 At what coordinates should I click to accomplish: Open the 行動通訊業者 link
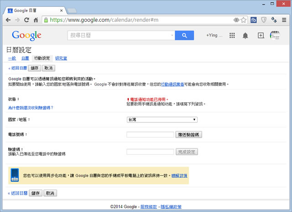click(x=172, y=84)
